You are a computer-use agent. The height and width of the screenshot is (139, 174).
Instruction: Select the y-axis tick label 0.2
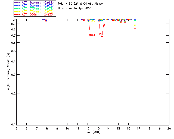(13, 93)
